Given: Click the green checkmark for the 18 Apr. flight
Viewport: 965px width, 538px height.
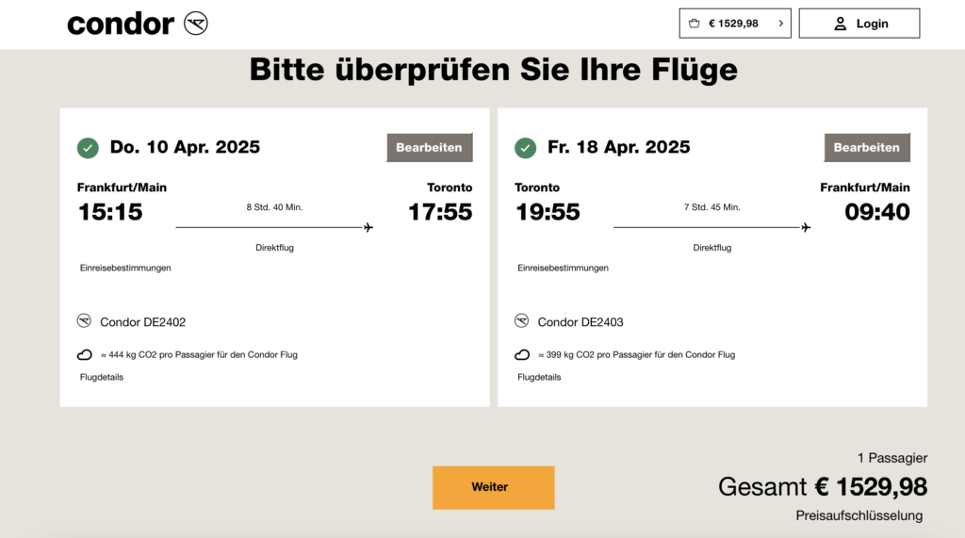Looking at the screenshot, I should (x=525, y=148).
